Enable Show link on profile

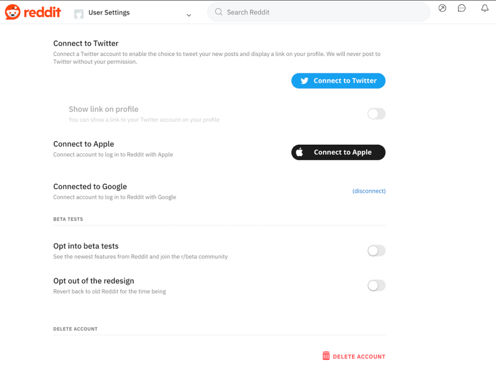tap(376, 114)
